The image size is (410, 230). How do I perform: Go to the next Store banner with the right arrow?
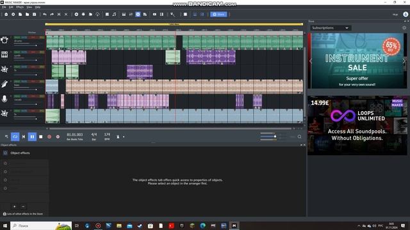click(x=404, y=61)
